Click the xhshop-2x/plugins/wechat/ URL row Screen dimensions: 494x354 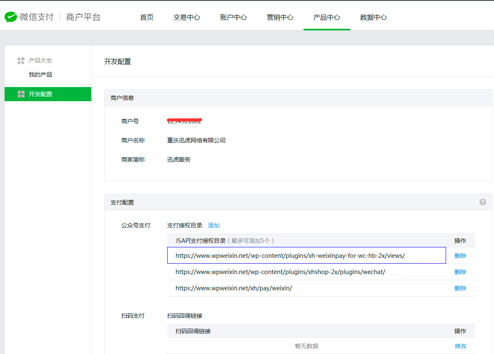[x=321, y=272]
